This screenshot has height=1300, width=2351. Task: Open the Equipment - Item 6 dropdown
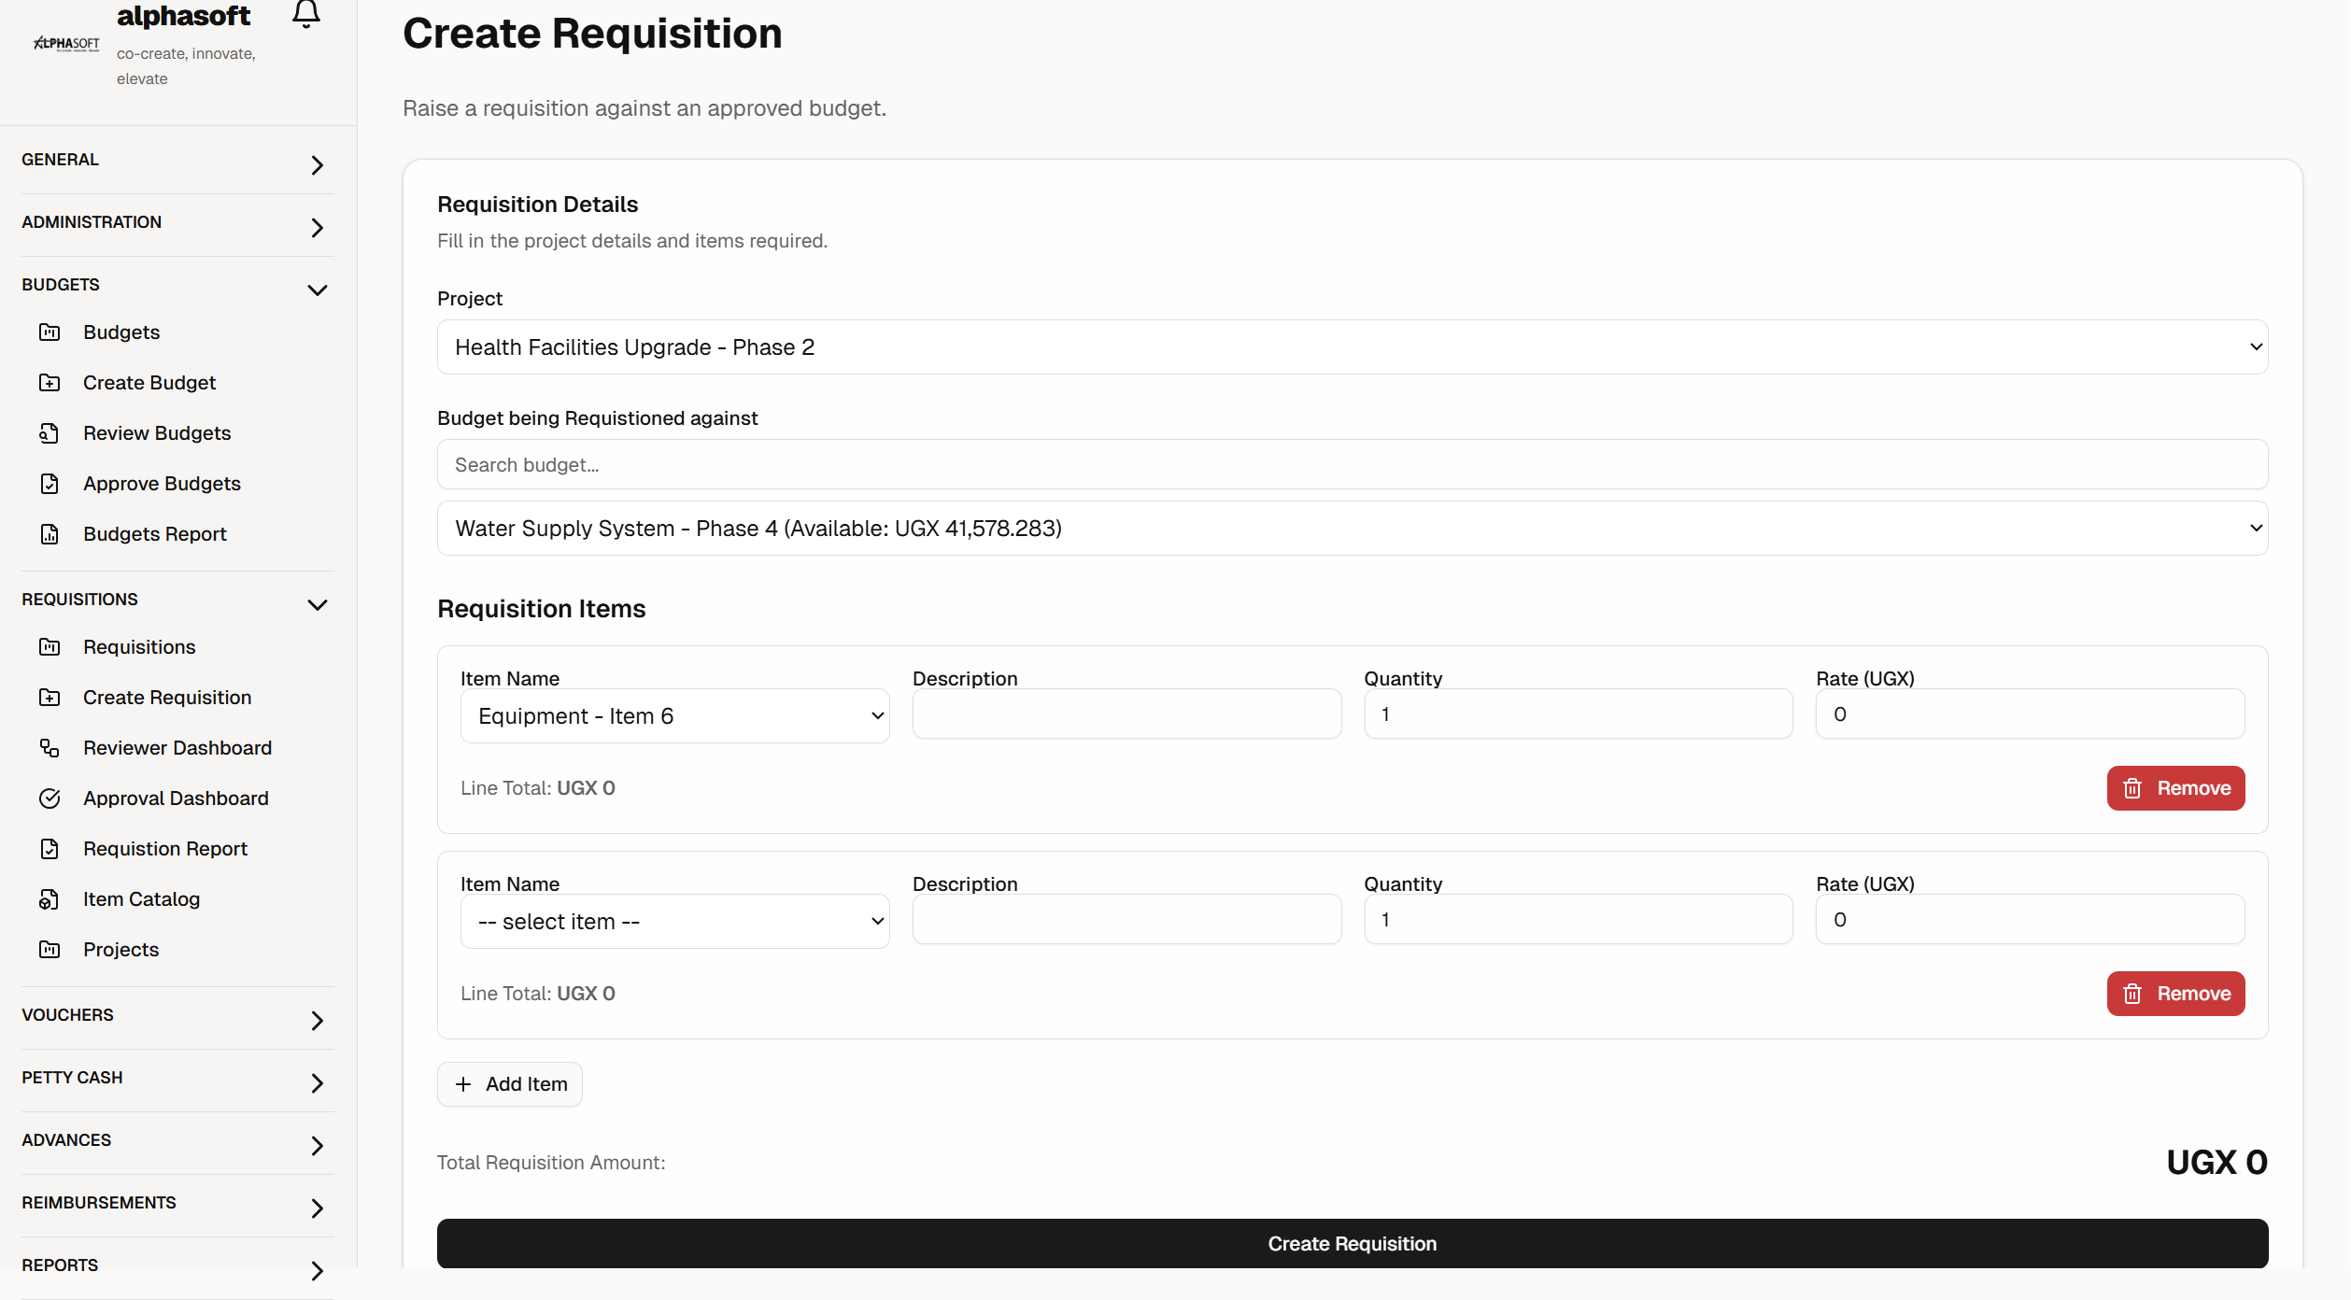(x=674, y=716)
